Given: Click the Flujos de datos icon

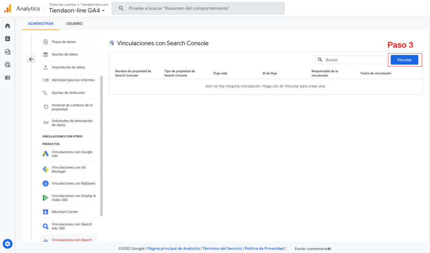Looking at the screenshot, I should tap(45, 42).
